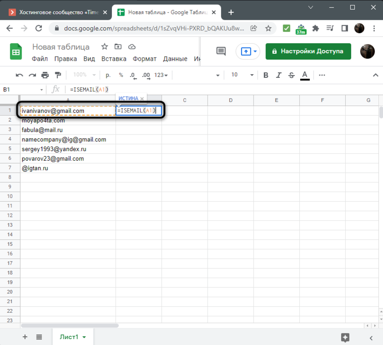Click the Undo arrow in the toolbar
Viewport: 383px width, 345px height.
click(19, 75)
